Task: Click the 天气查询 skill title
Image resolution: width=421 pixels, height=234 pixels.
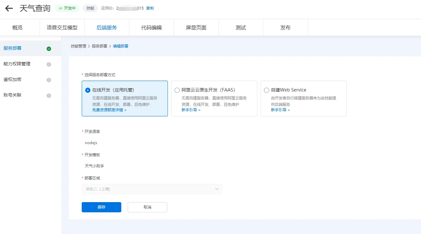Action: tap(35, 9)
